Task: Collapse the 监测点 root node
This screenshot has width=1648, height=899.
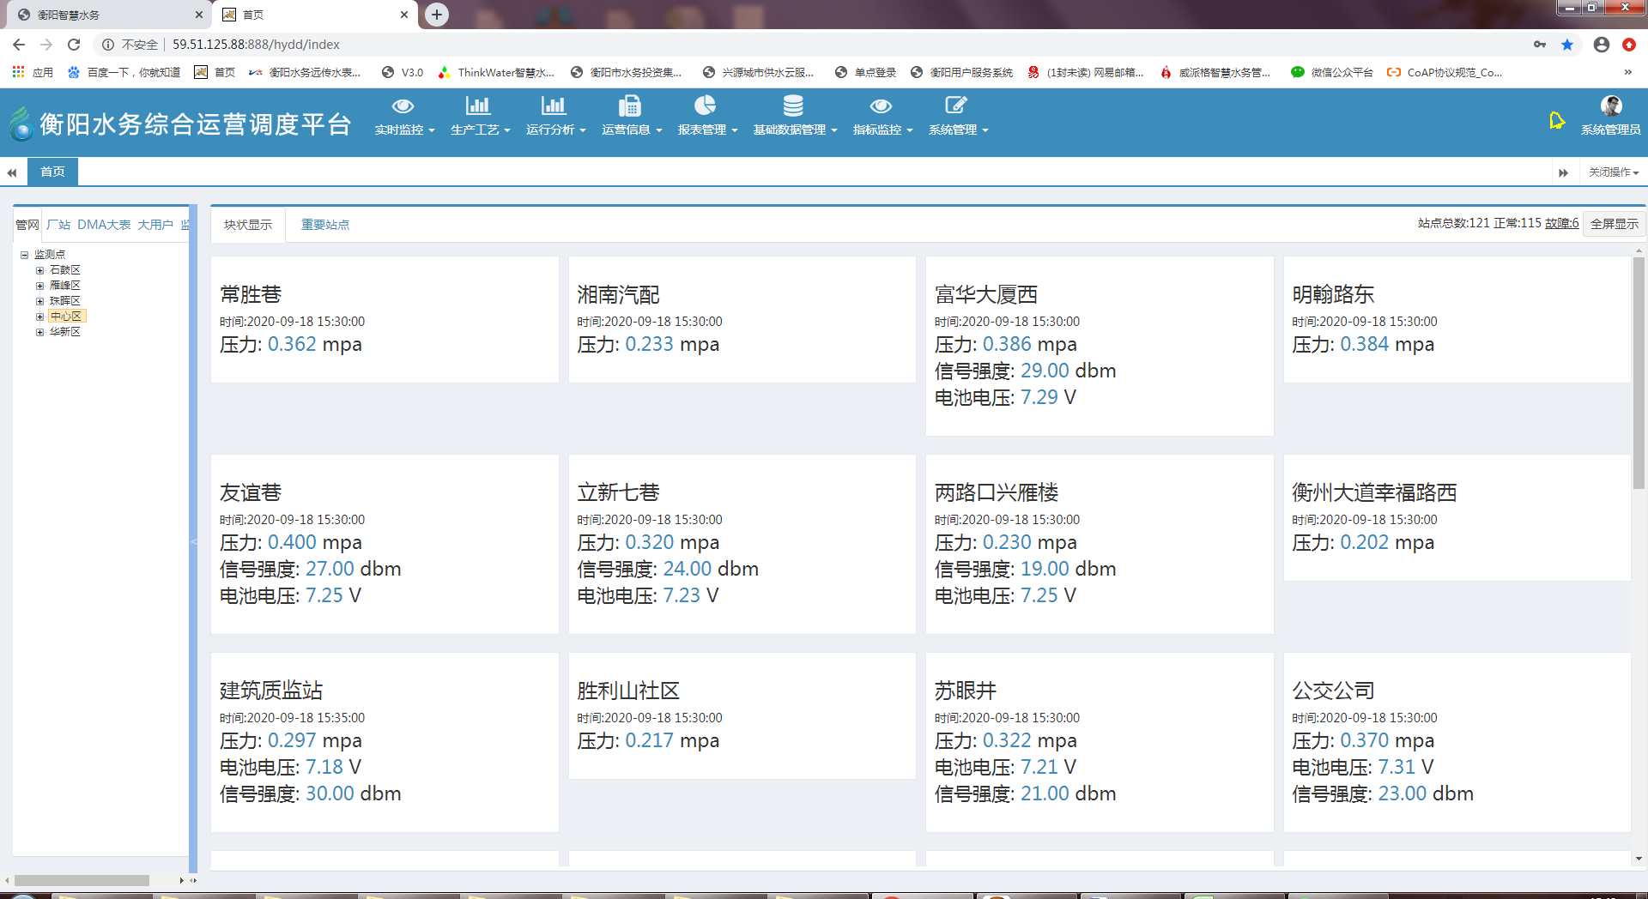Action: coord(25,255)
